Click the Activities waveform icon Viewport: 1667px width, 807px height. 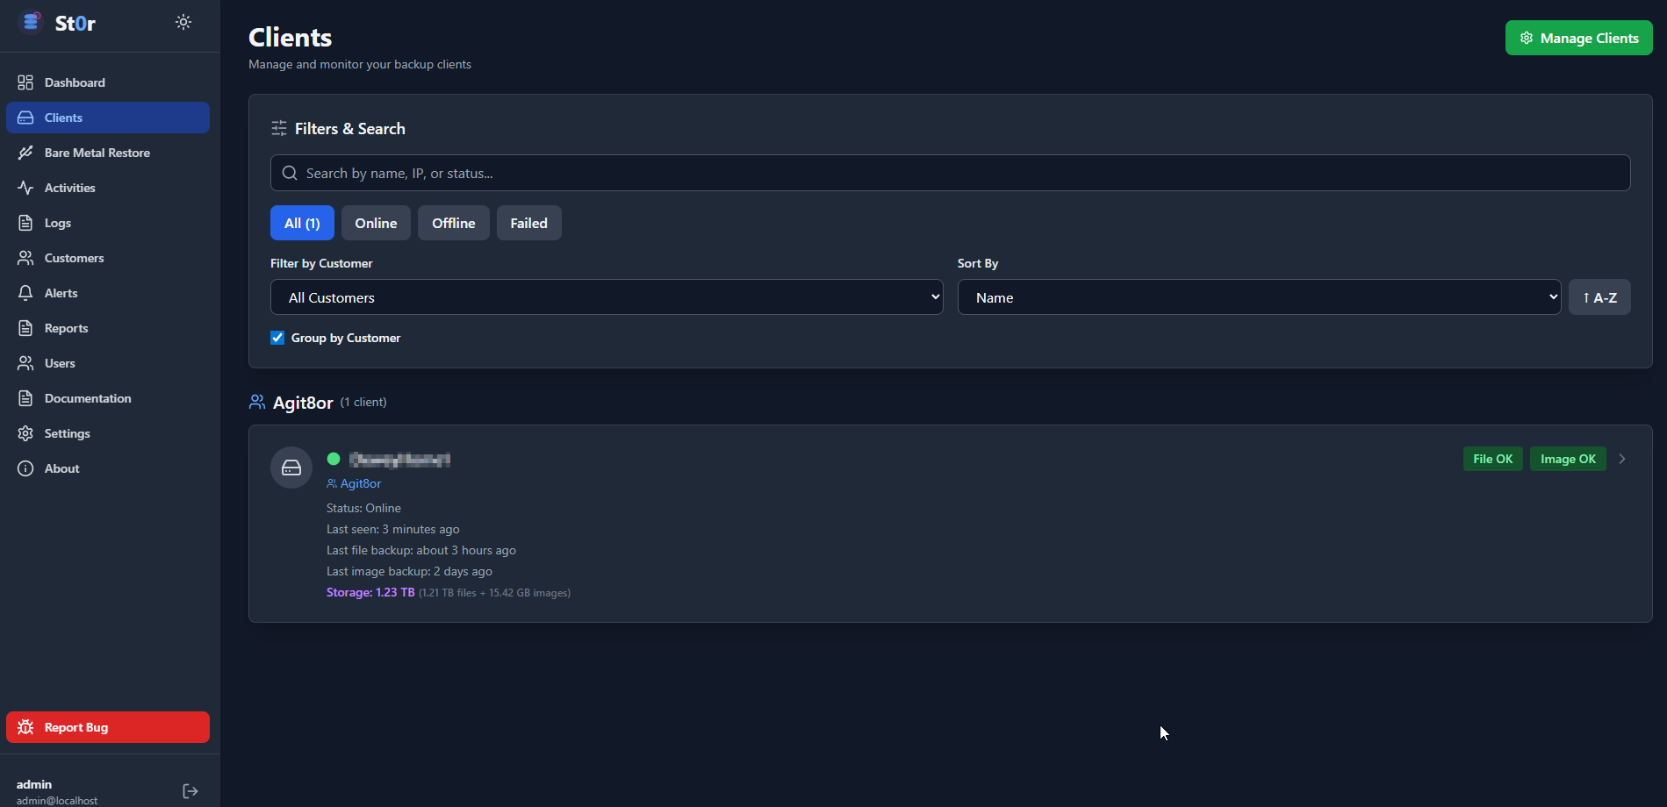point(25,187)
